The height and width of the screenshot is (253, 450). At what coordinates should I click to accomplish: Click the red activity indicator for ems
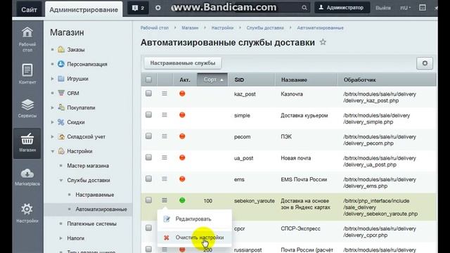pos(182,179)
